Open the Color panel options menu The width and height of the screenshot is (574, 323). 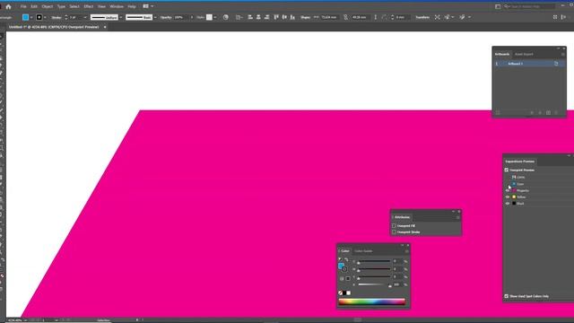(406, 251)
